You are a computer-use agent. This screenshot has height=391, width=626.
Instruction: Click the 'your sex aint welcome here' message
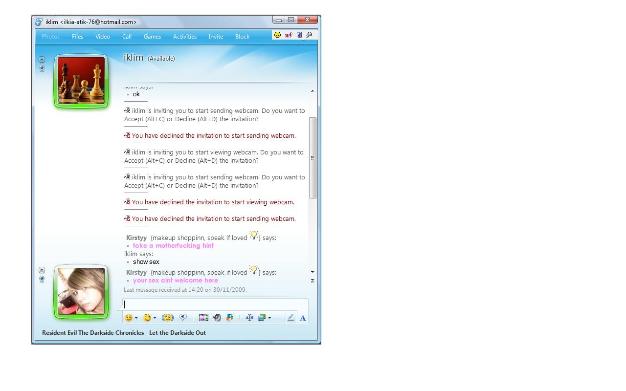click(x=176, y=281)
